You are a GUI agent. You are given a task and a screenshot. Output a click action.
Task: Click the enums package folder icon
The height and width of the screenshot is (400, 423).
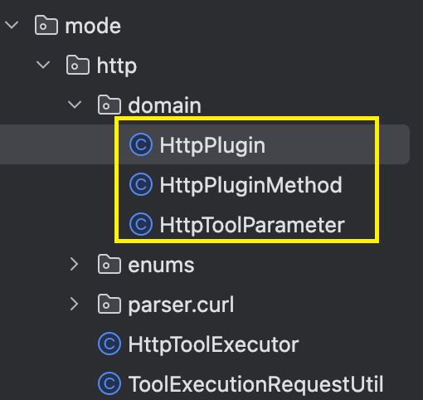(x=109, y=264)
